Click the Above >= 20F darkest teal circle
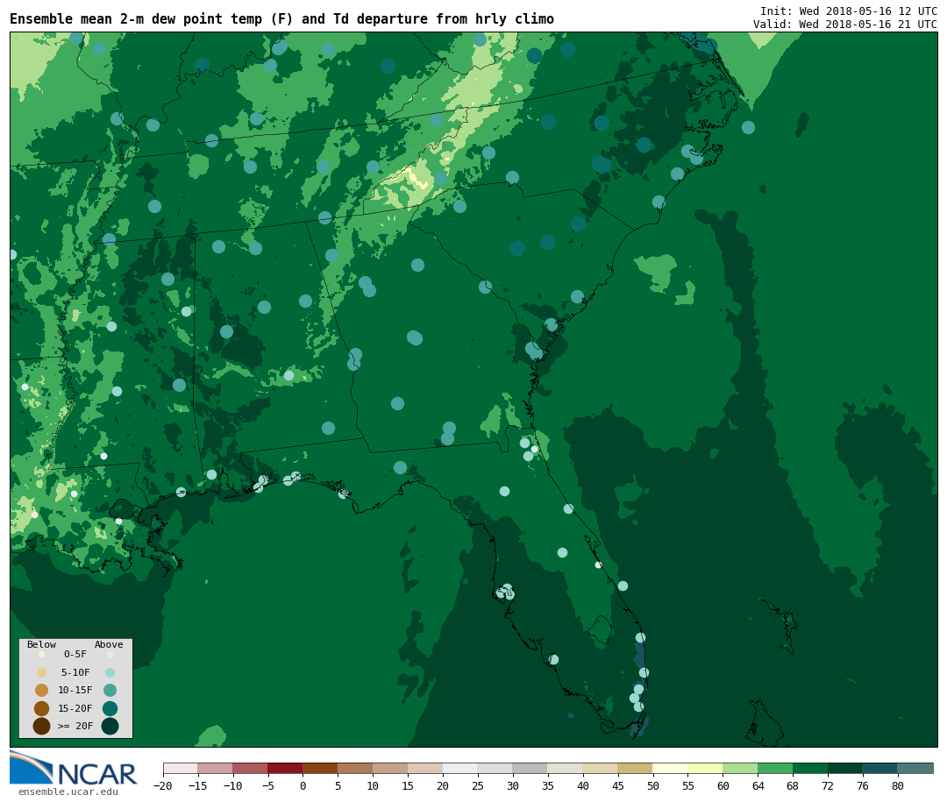 pyautogui.click(x=110, y=726)
